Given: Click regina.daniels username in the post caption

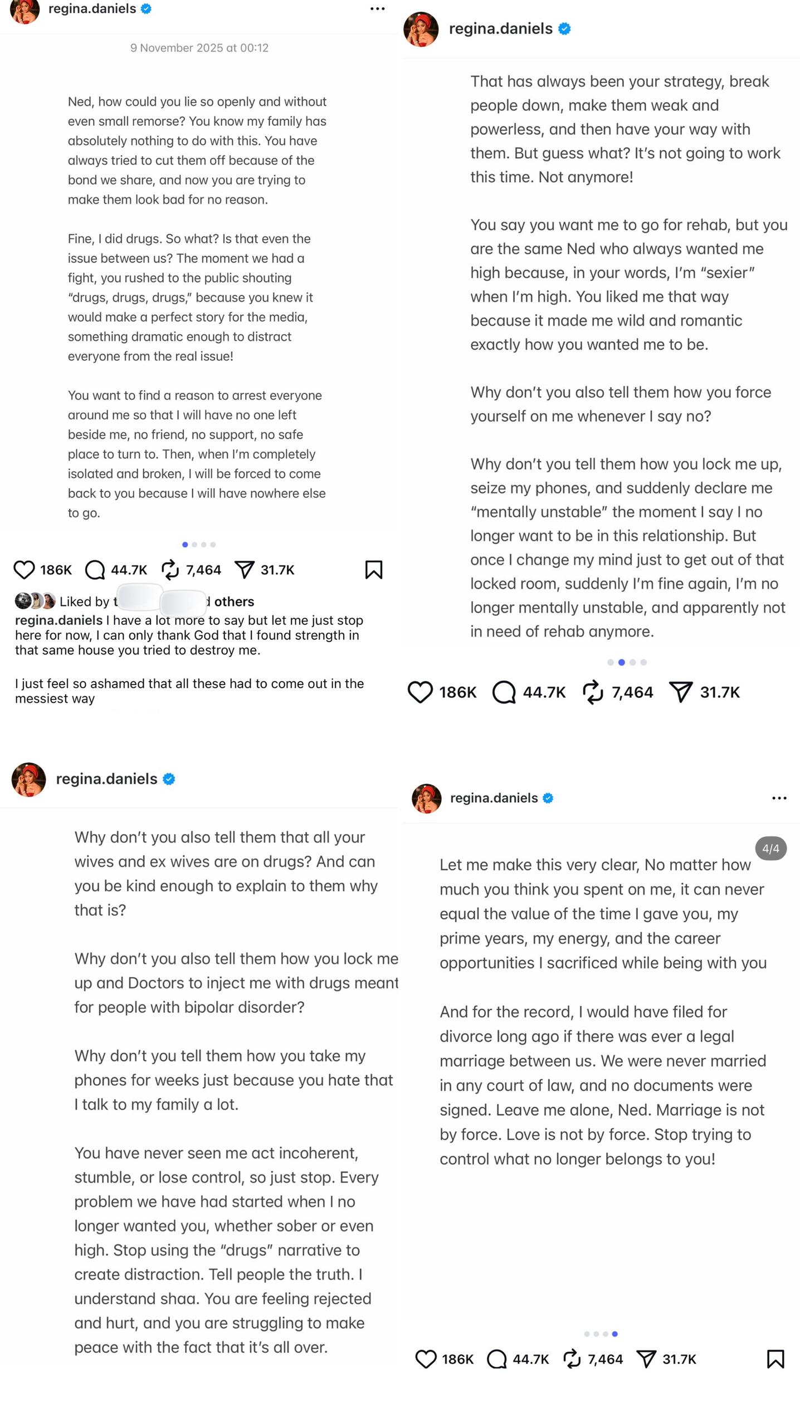Looking at the screenshot, I should (58, 620).
